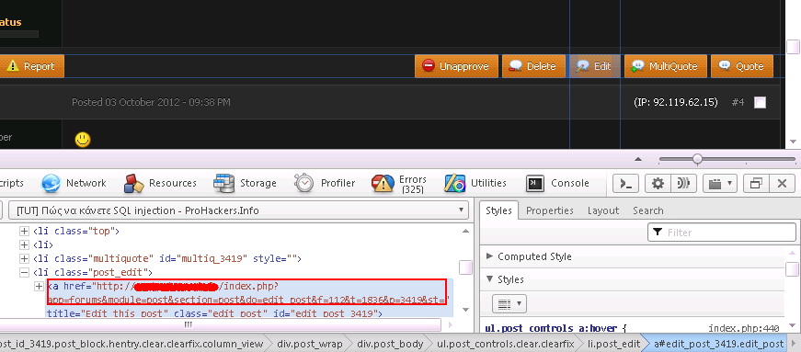Image resolution: width=801 pixels, height=352 pixels.
Task: Click the "ul.post_controls a:hover {" rule
Action: [555, 328]
